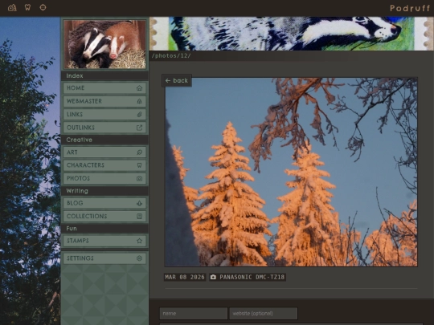Focus the website (optional) input field

(x=264, y=314)
